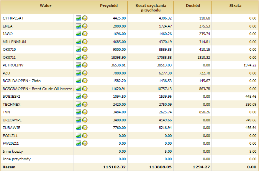259x171 pixels.
Task: Open the history clock icon for ENEA
Action: [x=85, y=26]
